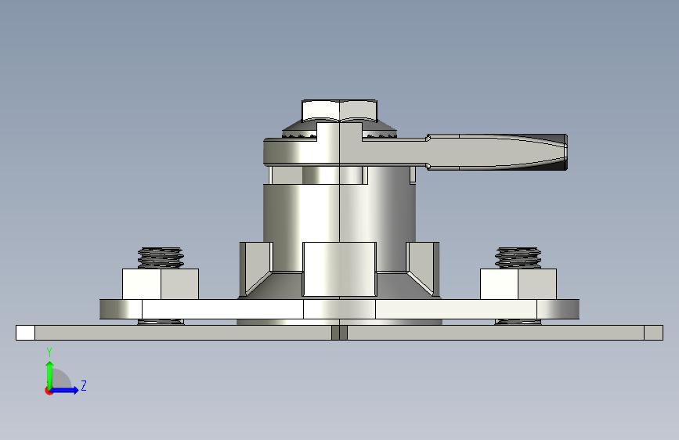Click the Z axis label
The image size is (679, 440).
(84, 385)
